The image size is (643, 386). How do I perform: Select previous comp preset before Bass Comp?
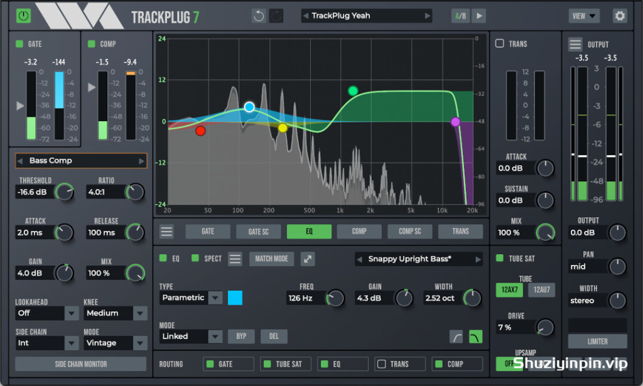[x=20, y=161]
